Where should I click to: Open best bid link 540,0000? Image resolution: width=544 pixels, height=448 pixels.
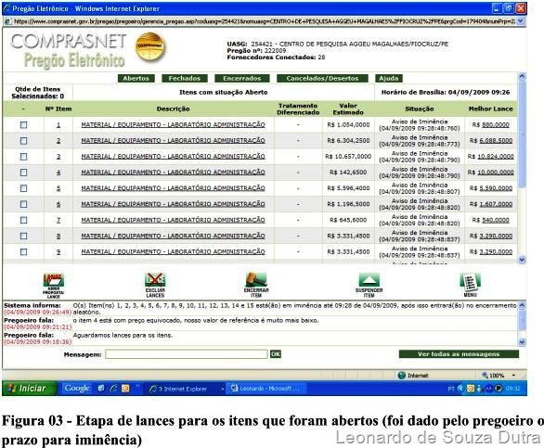pos(496,220)
